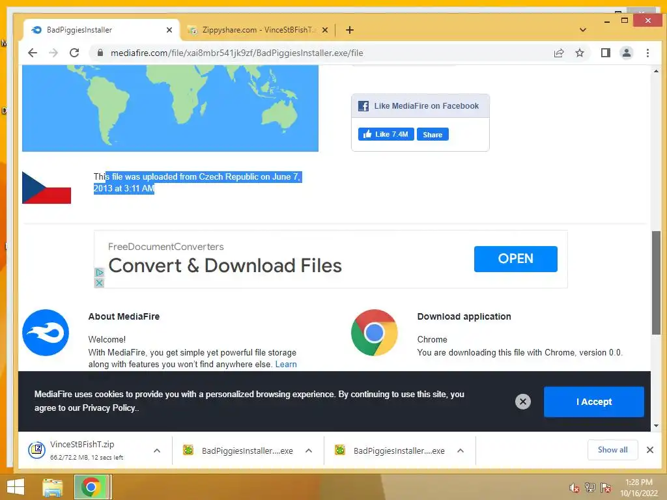
Task: Click the Convert & Download Files ad headline
Action: coord(225,266)
